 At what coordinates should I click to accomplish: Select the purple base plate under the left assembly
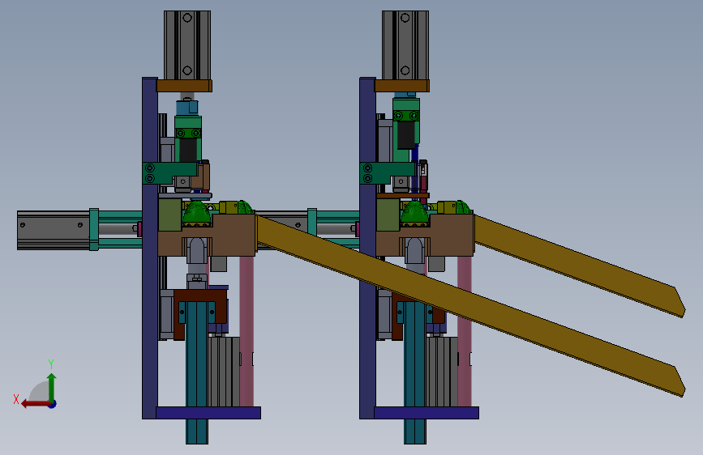208,413
